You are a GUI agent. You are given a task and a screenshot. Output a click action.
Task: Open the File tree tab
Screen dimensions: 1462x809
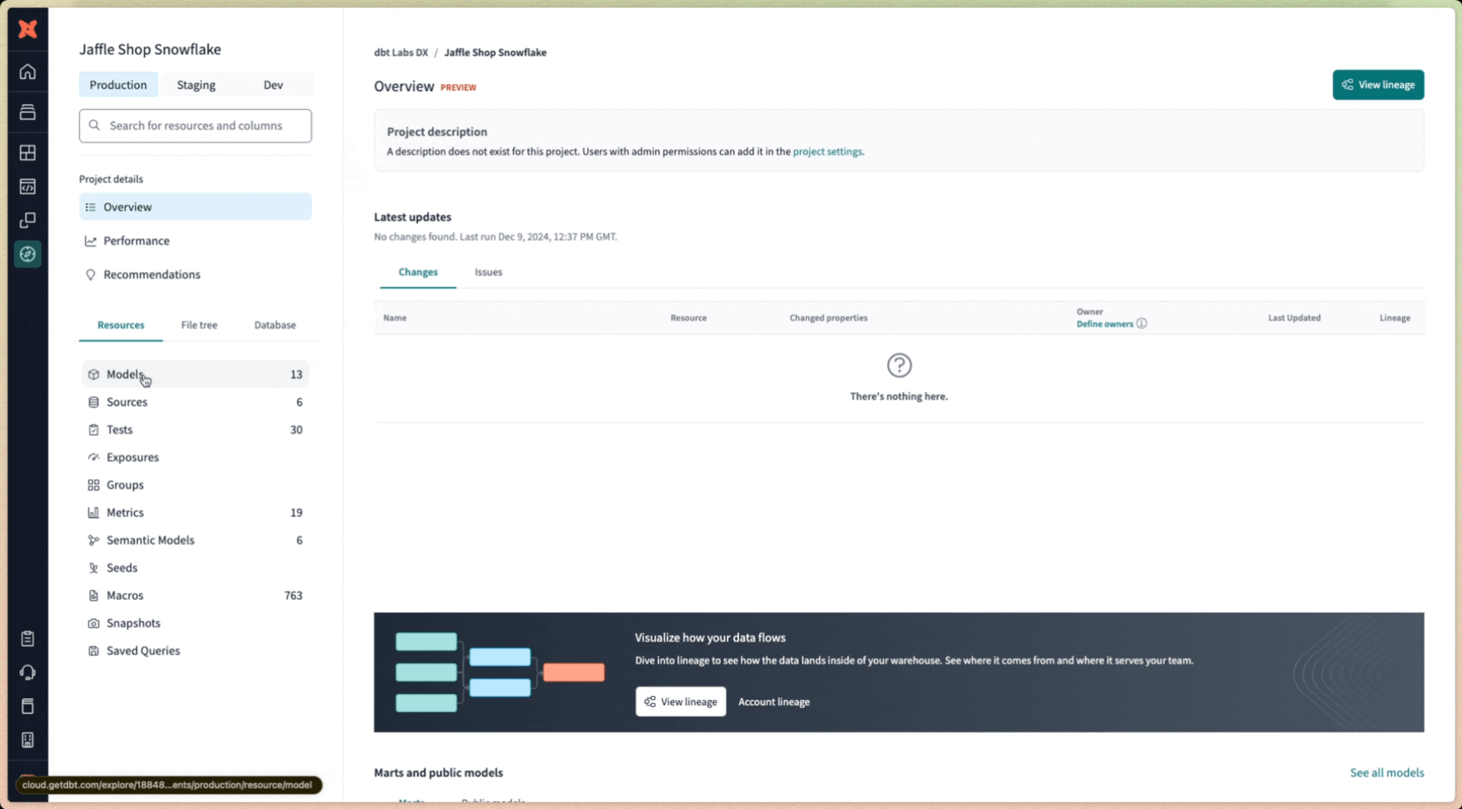pos(199,325)
